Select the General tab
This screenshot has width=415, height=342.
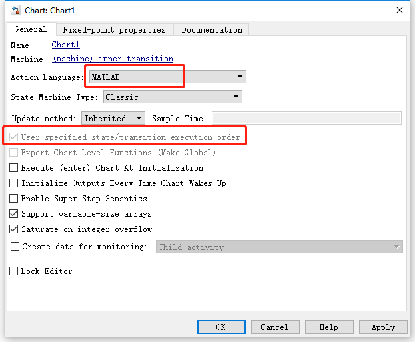tap(31, 29)
